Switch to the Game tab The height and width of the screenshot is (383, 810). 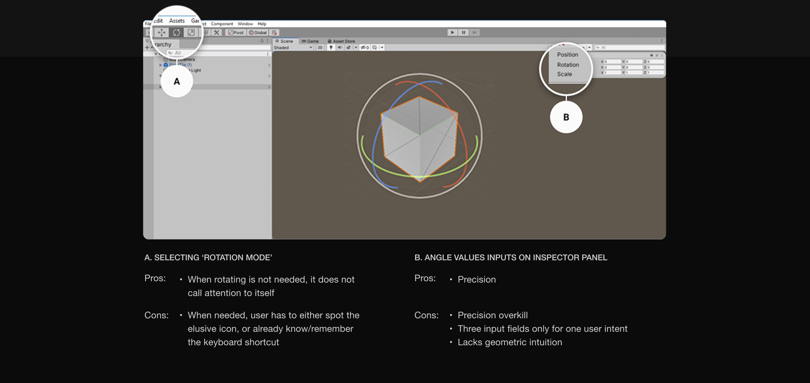311,41
